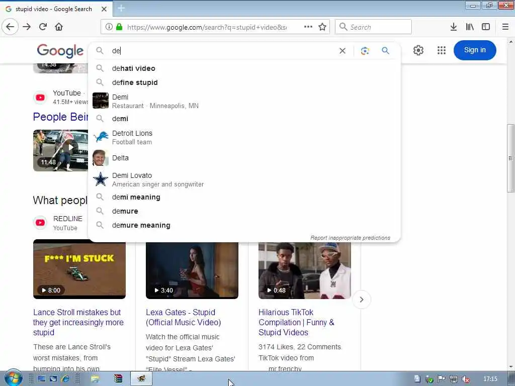Open 'Lexa Gates - Stupid' video link
The image size is (515, 386).
click(183, 318)
